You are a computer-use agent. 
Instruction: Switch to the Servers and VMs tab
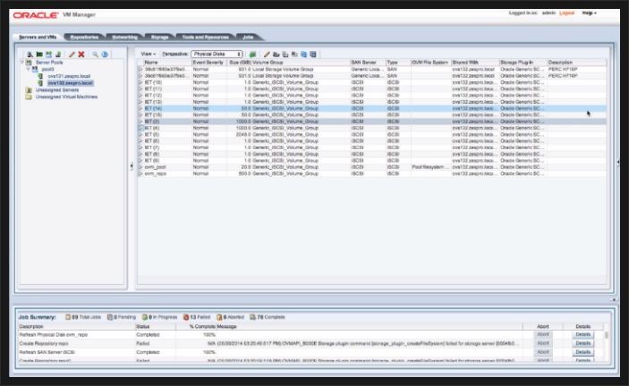[x=38, y=38]
